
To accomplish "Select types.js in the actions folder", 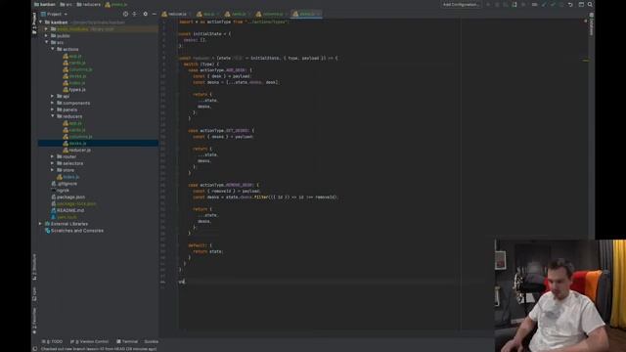I will pyautogui.click(x=74, y=90).
